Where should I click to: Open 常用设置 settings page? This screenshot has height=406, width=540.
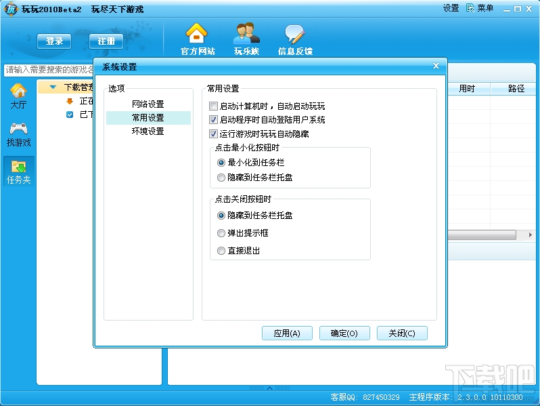tap(148, 118)
